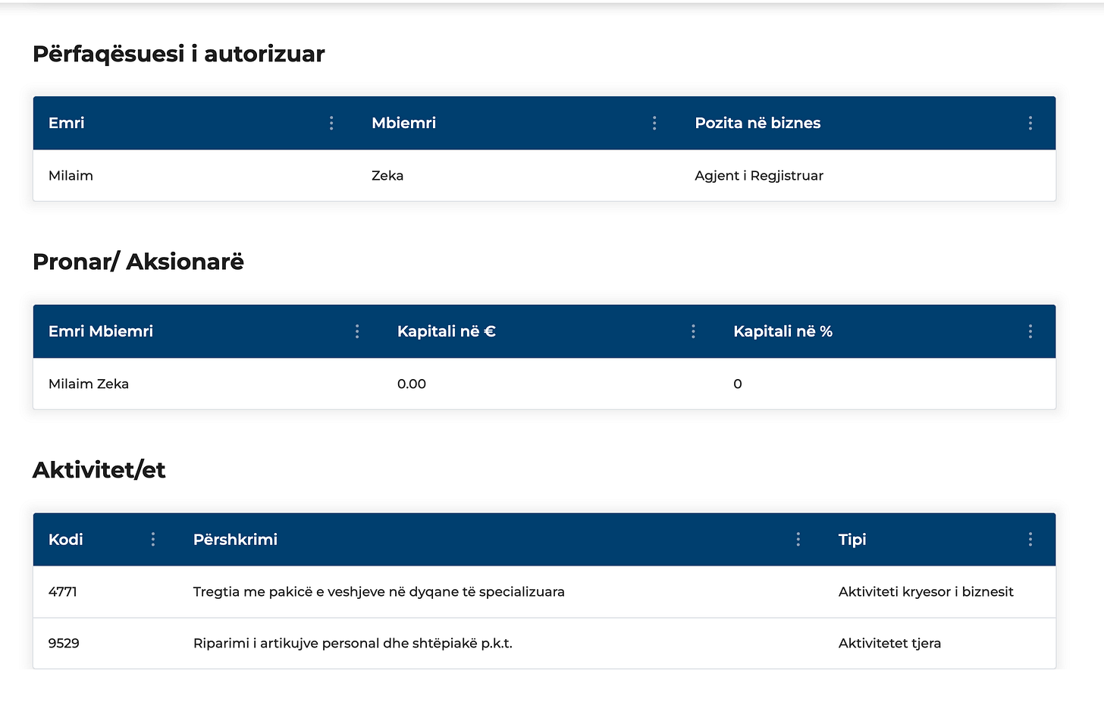Select 'Aktiviteti kryesor i biznesit' cell
Screen dimensions: 1104x702
click(x=926, y=591)
